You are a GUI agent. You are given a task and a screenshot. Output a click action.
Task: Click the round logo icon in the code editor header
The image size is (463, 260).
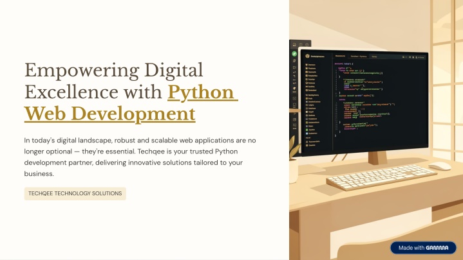(307, 56)
